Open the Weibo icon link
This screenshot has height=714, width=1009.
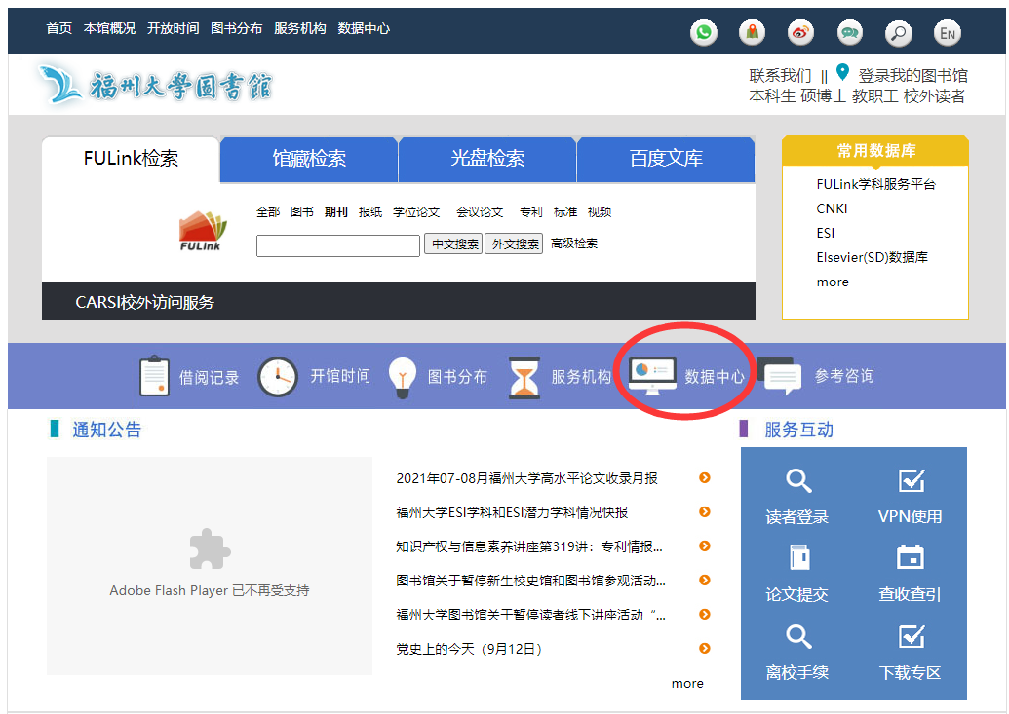point(800,32)
